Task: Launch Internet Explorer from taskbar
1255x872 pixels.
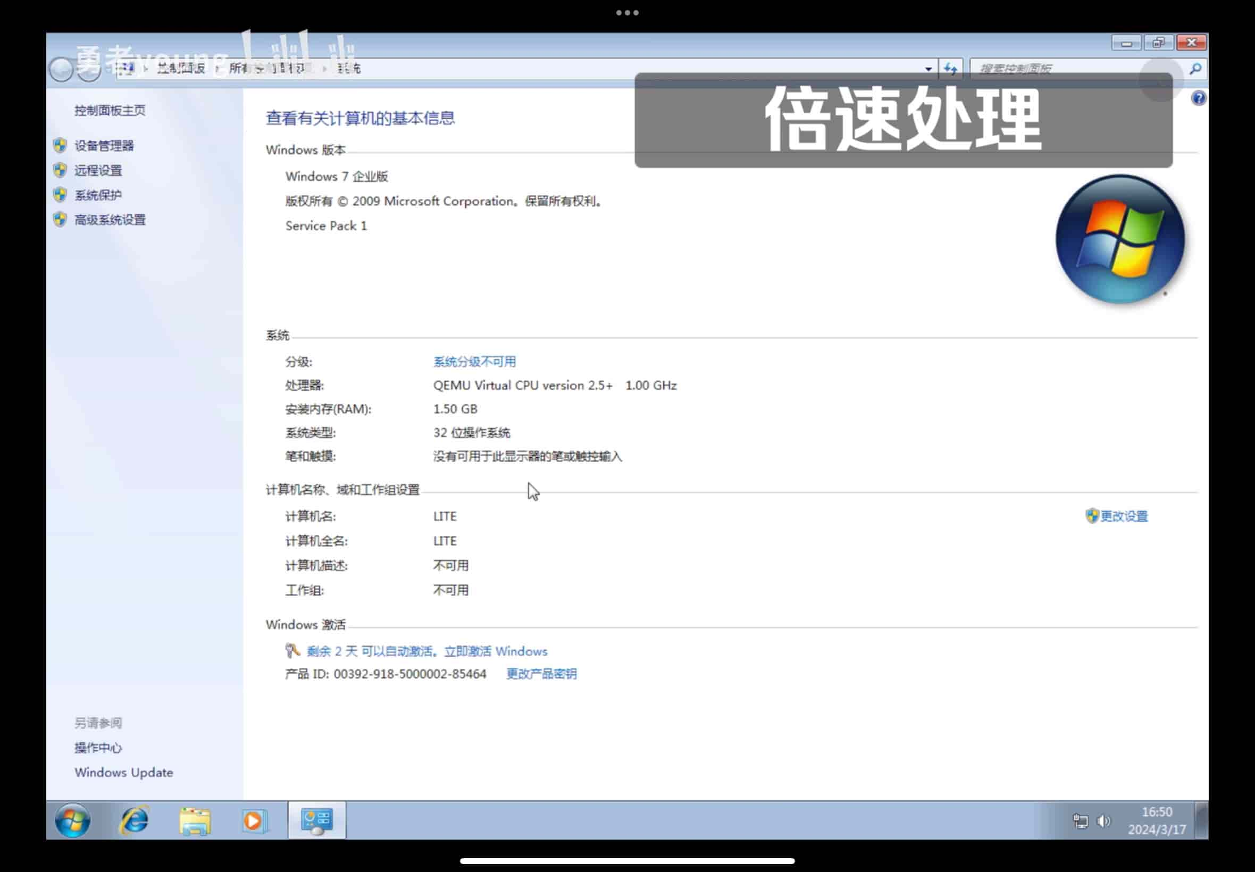Action: tap(134, 820)
